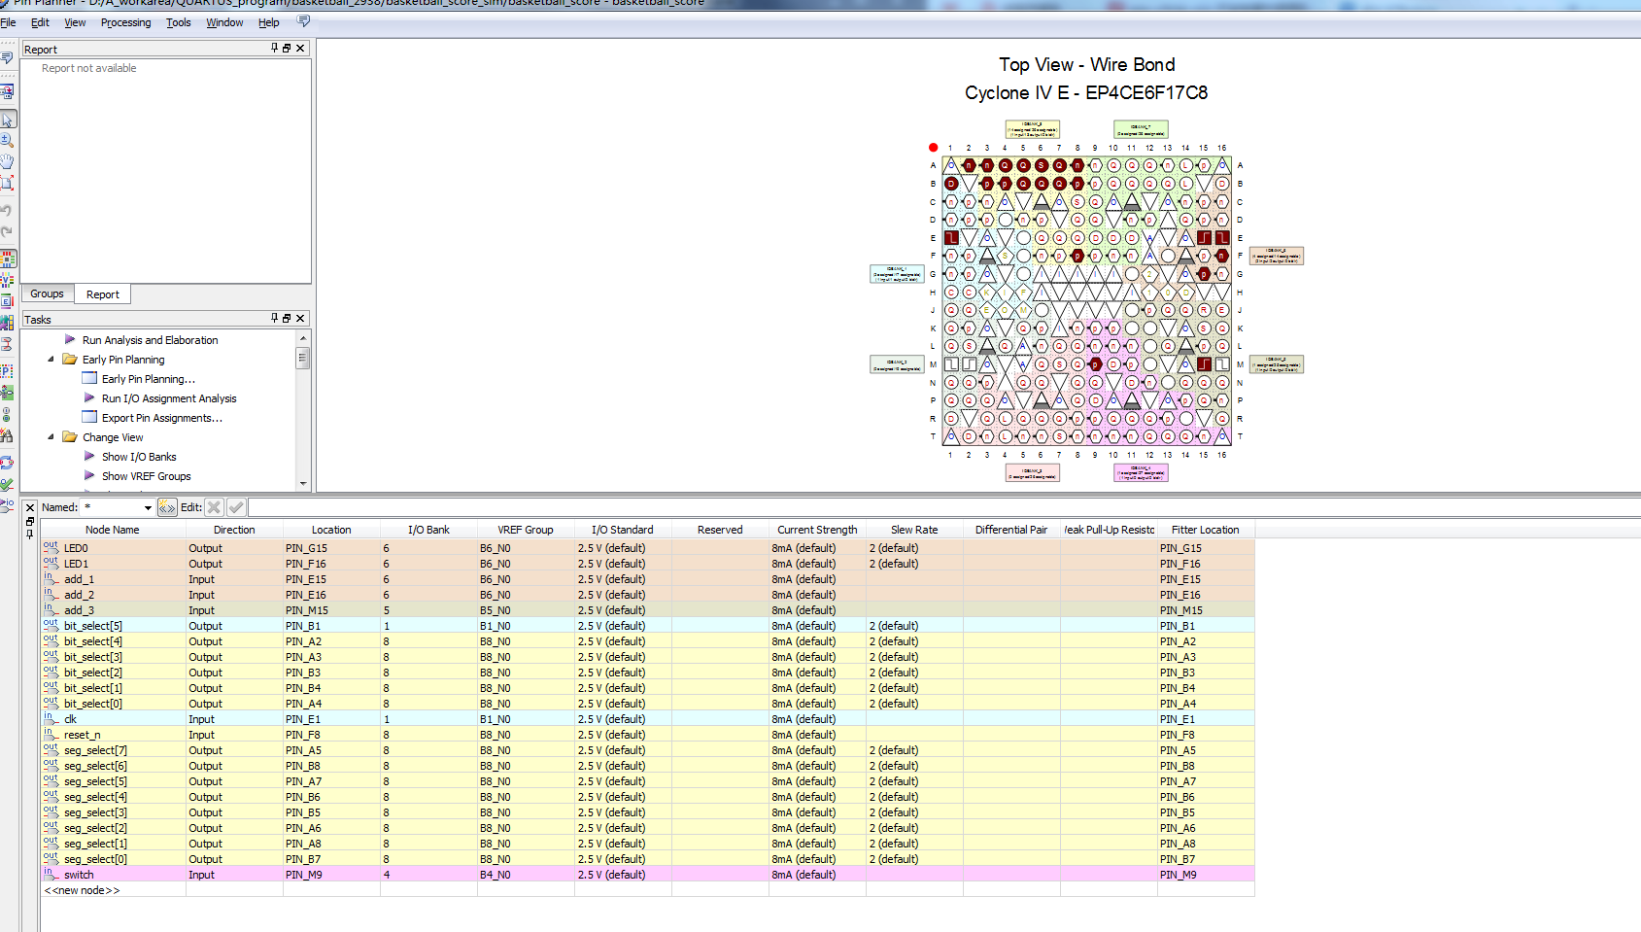Viewport: 1641px width, 932px height.
Task: Select the 'reset_n' node name
Action: pos(83,735)
